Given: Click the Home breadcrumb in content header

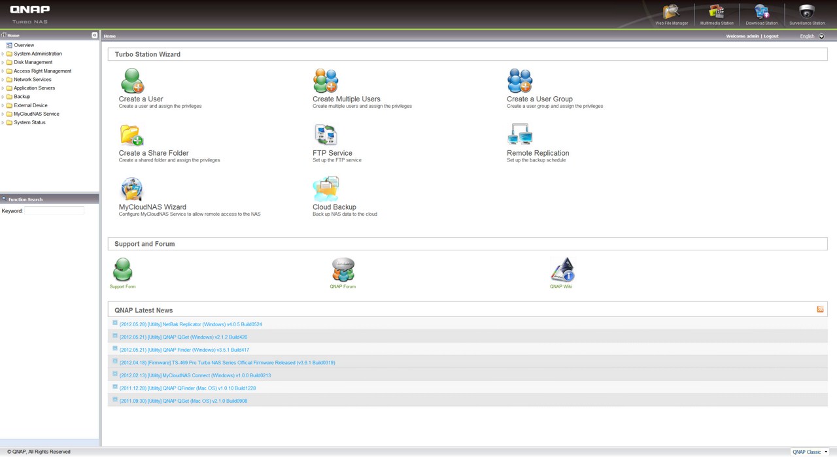Looking at the screenshot, I should [110, 36].
